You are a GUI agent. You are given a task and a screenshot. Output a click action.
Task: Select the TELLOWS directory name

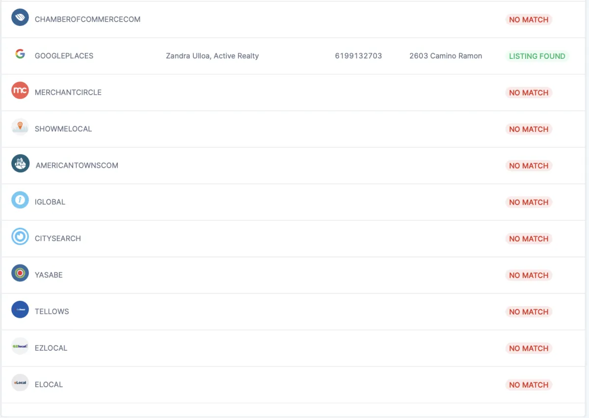(x=52, y=312)
